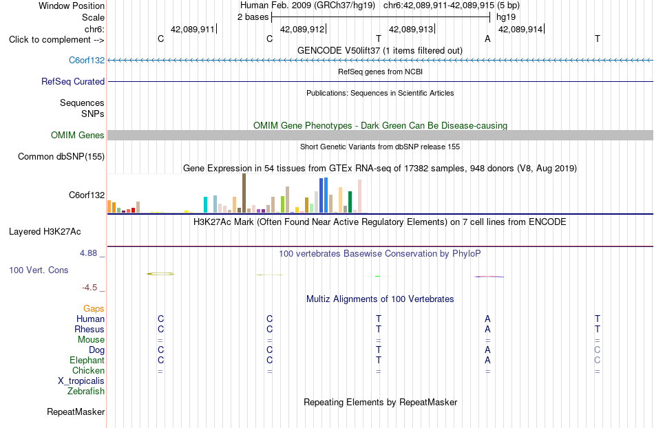Click the 4.88 PhyloP upper scale value

tap(88, 253)
